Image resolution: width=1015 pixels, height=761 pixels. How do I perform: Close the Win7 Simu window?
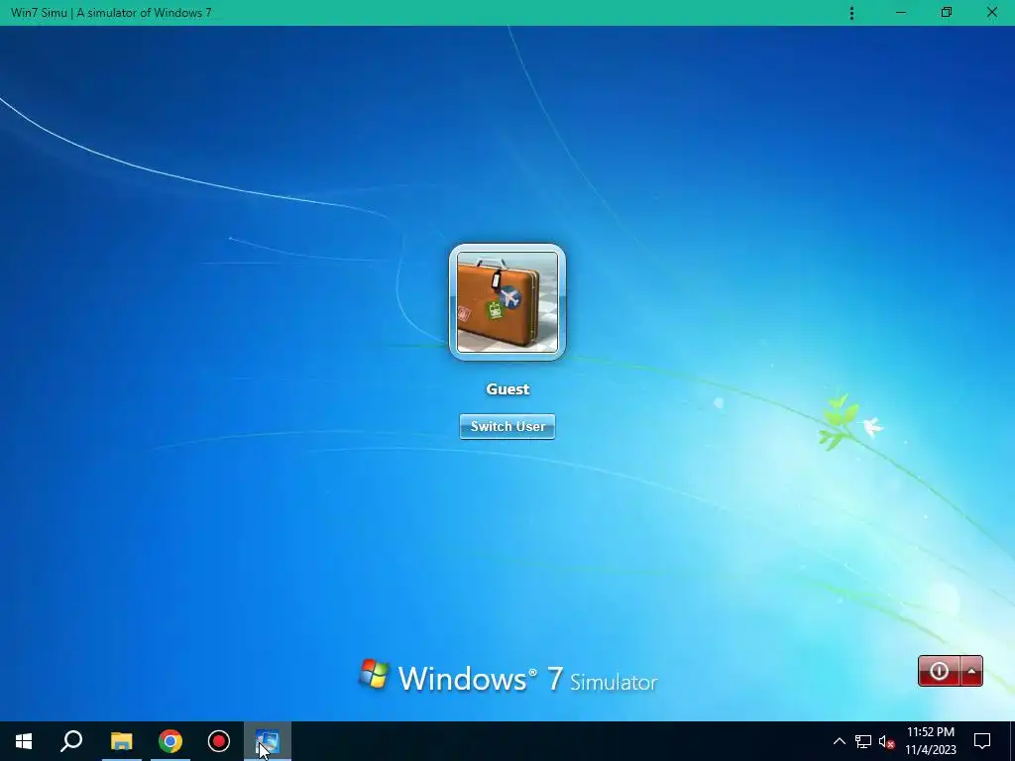(x=991, y=13)
